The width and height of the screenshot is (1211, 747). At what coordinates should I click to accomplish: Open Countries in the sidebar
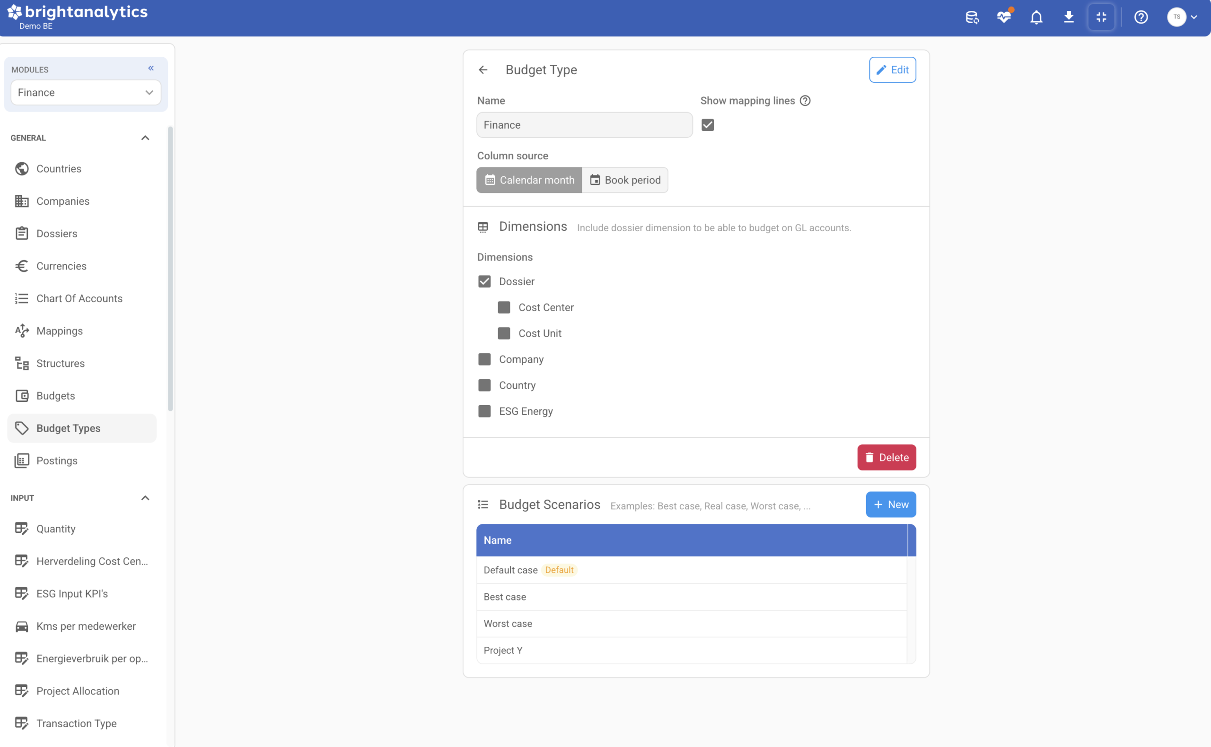click(x=81, y=169)
